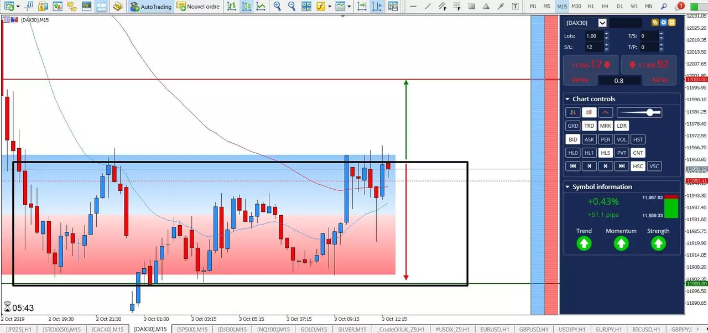Open the Strategy Tester window icon

[x=101, y=7]
